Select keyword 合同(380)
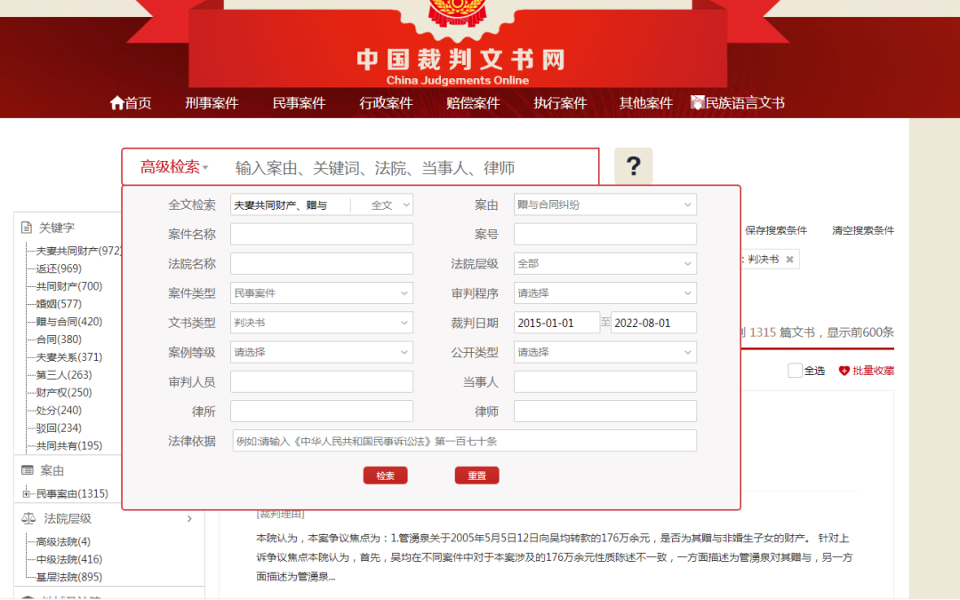The image size is (960, 600). click(x=59, y=340)
